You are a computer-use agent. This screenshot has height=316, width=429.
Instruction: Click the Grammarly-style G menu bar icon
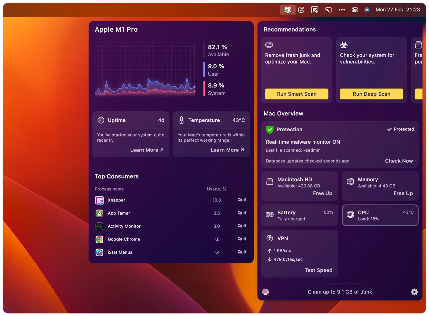pos(301,10)
